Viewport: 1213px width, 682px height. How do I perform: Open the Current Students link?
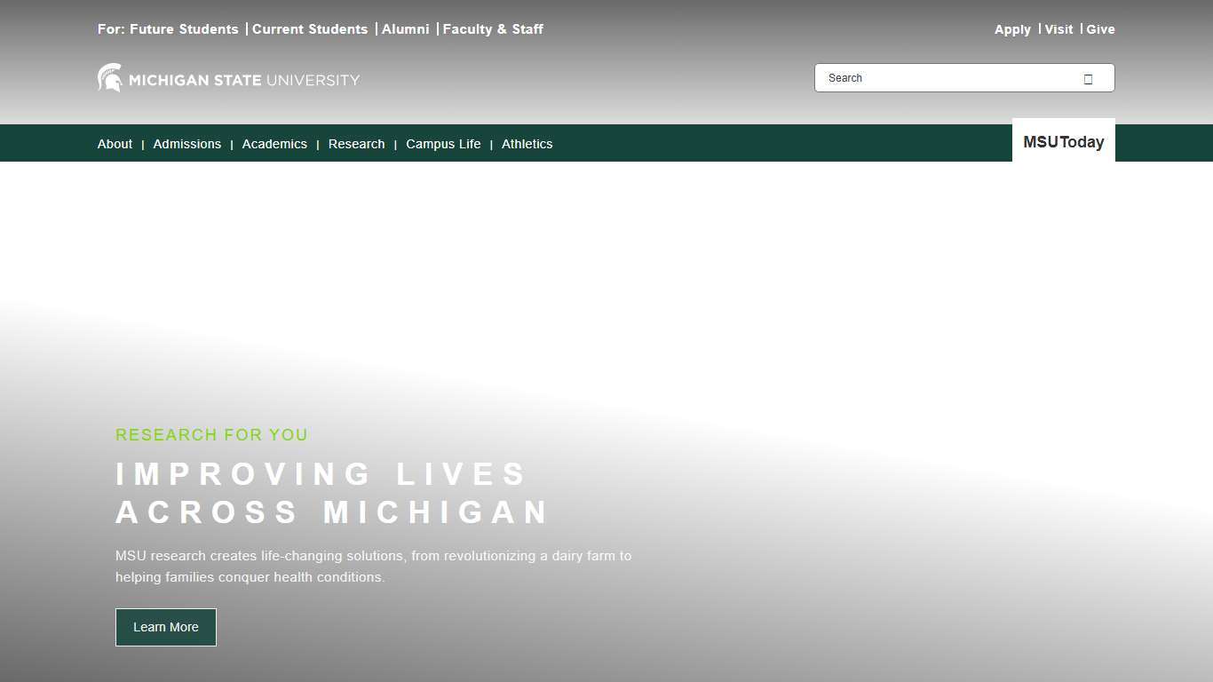point(310,28)
